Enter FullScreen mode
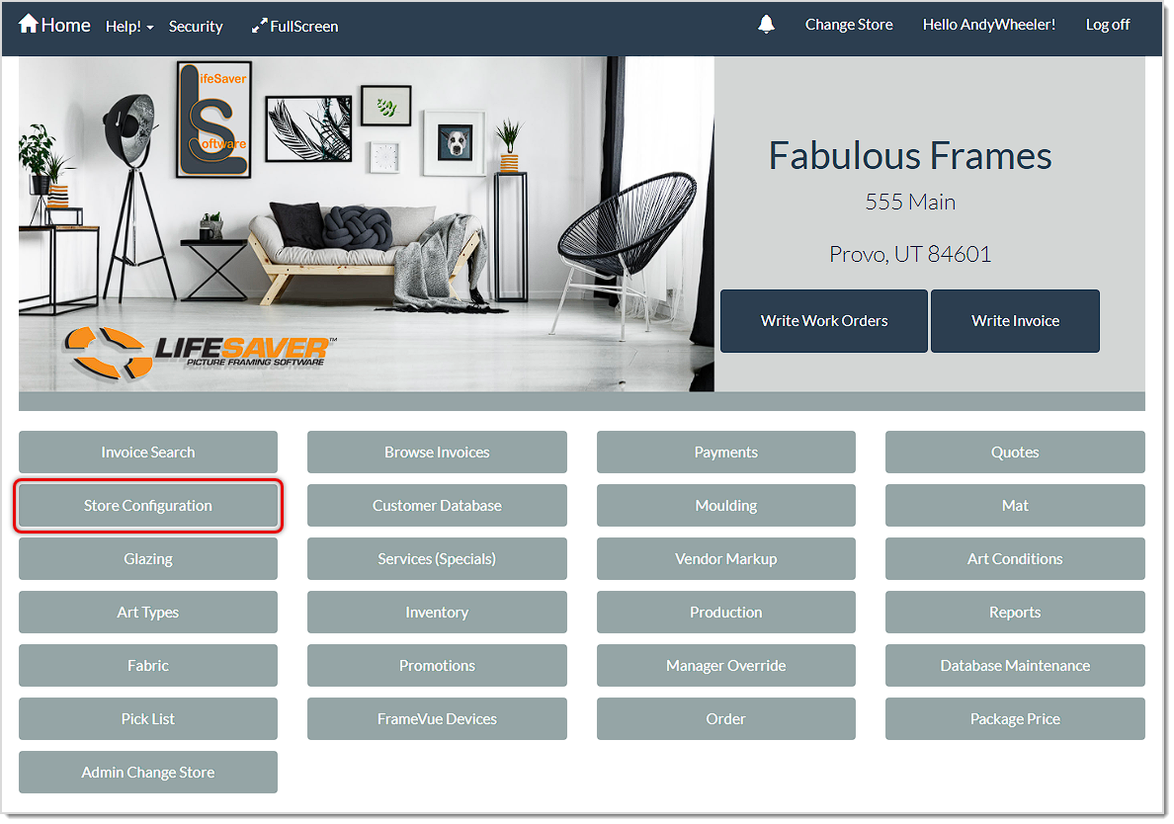The width and height of the screenshot is (1174, 824). [x=294, y=27]
